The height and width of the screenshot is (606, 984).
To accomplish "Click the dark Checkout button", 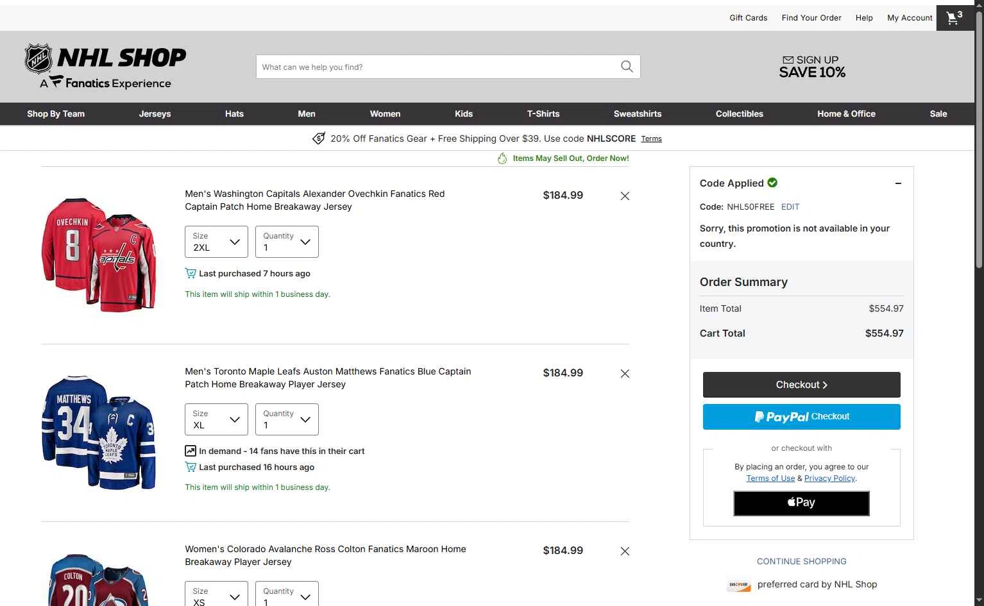I will [x=802, y=385].
